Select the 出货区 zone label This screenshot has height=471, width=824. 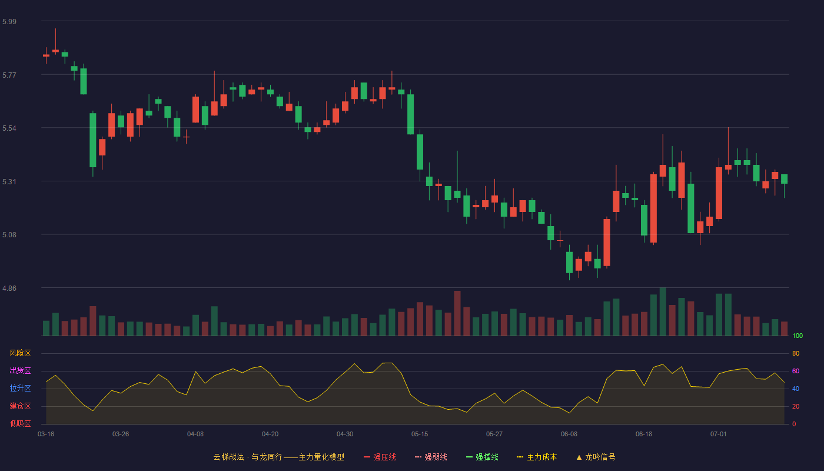click(x=20, y=371)
